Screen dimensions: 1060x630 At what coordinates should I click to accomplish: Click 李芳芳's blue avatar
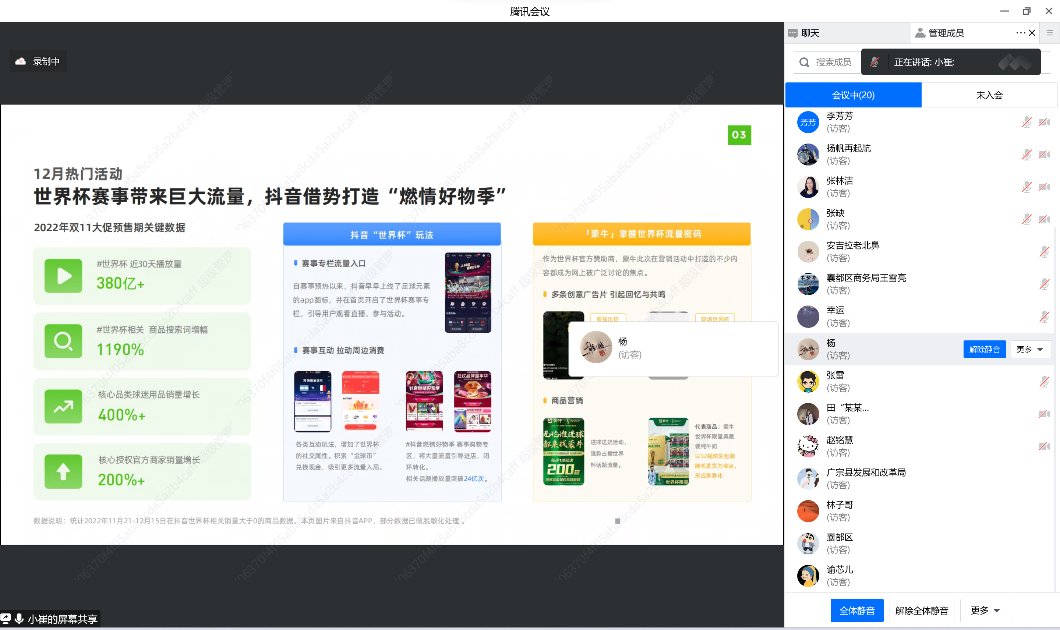pyautogui.click(x=808, y=122)
